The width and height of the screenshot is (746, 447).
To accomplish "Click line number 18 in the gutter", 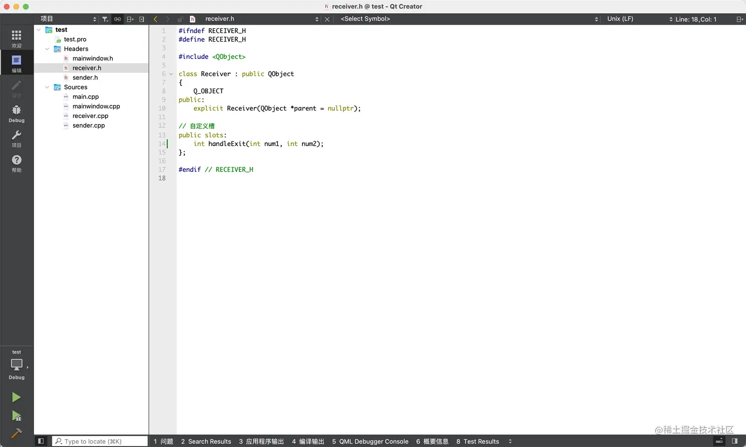I will 162,178.
